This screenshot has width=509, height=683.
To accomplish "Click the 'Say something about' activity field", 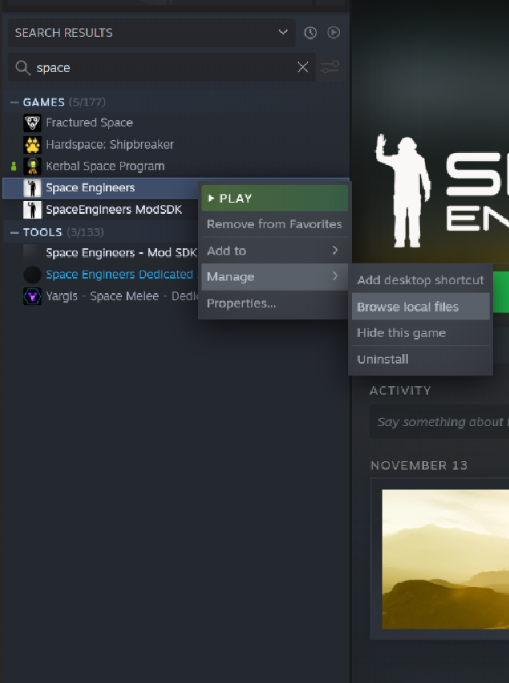I will click(x=439, y=422).
